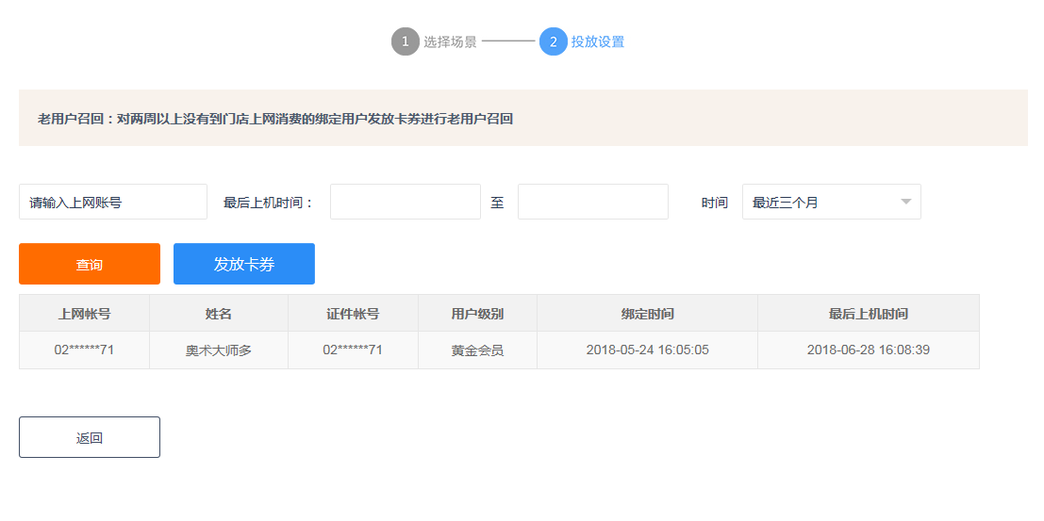
Task: Go to the 选择场景 step
Action: click(x=450, y=41)
